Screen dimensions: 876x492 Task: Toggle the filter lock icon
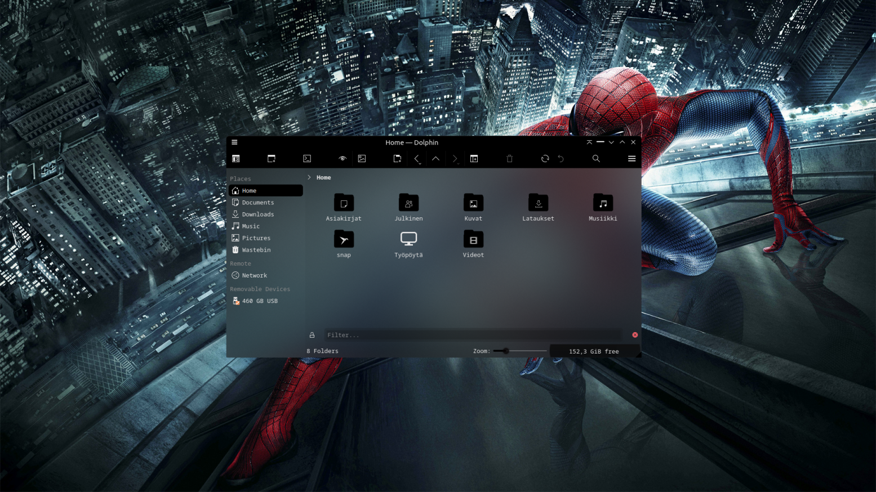tap(312, 335)
